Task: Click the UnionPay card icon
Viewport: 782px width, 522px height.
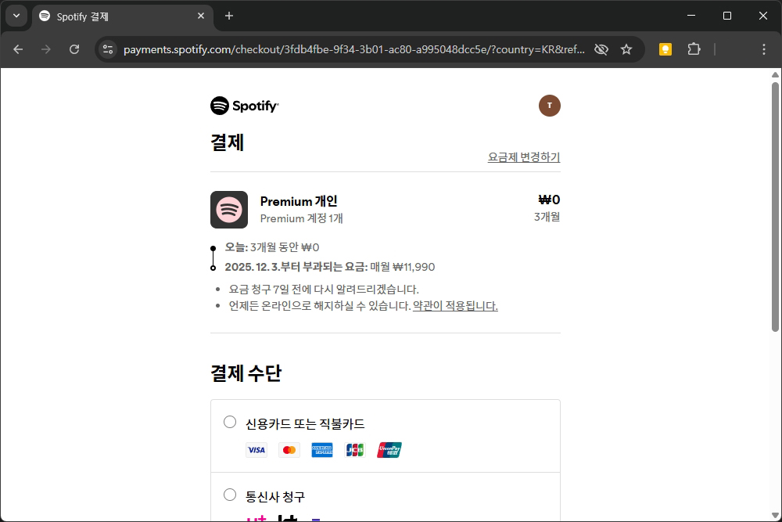Action: coord(389,450)
